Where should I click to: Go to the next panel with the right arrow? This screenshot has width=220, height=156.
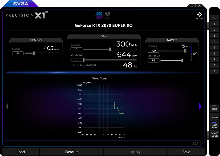coord(200,106)
